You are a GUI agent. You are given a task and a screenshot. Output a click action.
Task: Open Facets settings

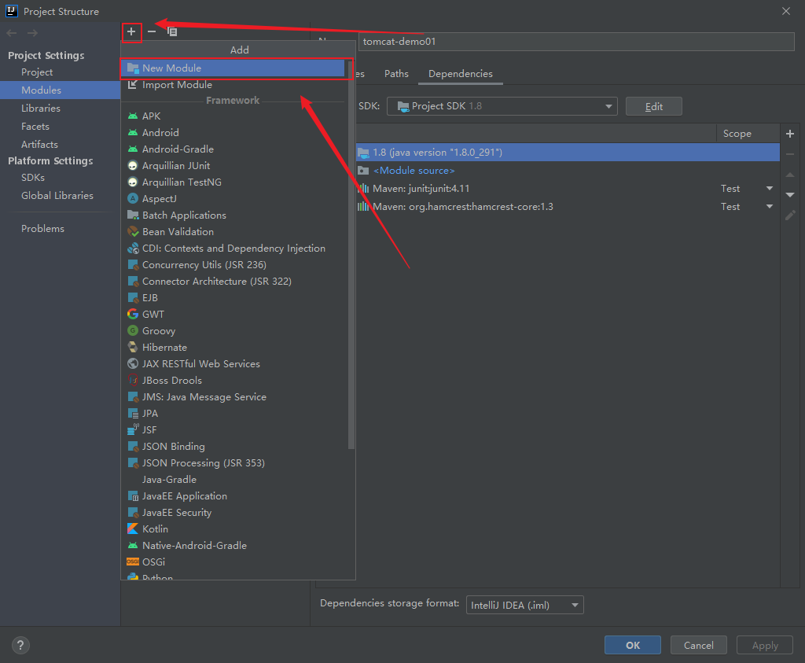tap(35, 126)
